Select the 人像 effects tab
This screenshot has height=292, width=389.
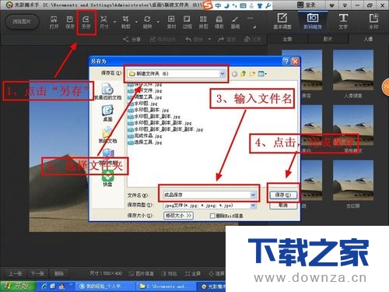[x=368, y=39]
